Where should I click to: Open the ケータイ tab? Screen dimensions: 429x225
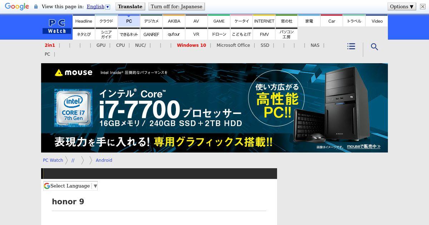[x=241, y=21]
